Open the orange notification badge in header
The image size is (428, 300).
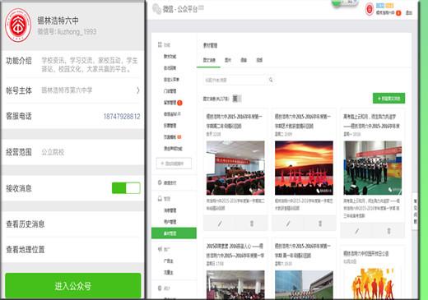[x=398, y=12]
